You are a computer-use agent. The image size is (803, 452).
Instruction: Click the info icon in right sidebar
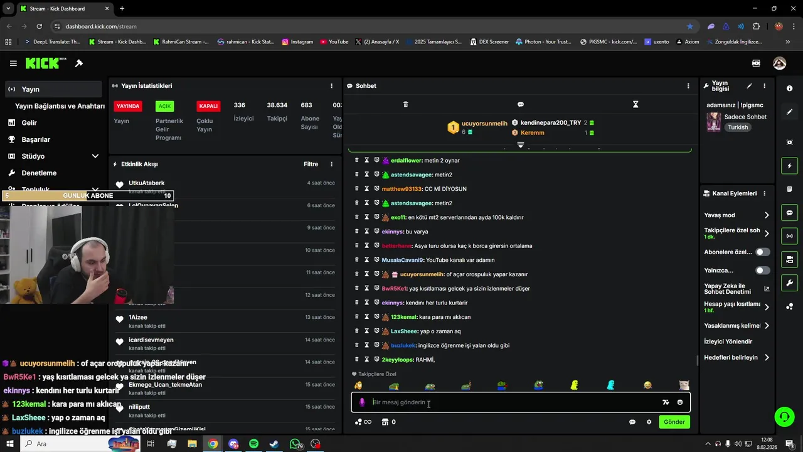tap(789, 89)
